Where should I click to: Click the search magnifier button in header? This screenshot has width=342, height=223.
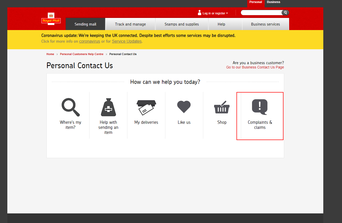(285, 13)
